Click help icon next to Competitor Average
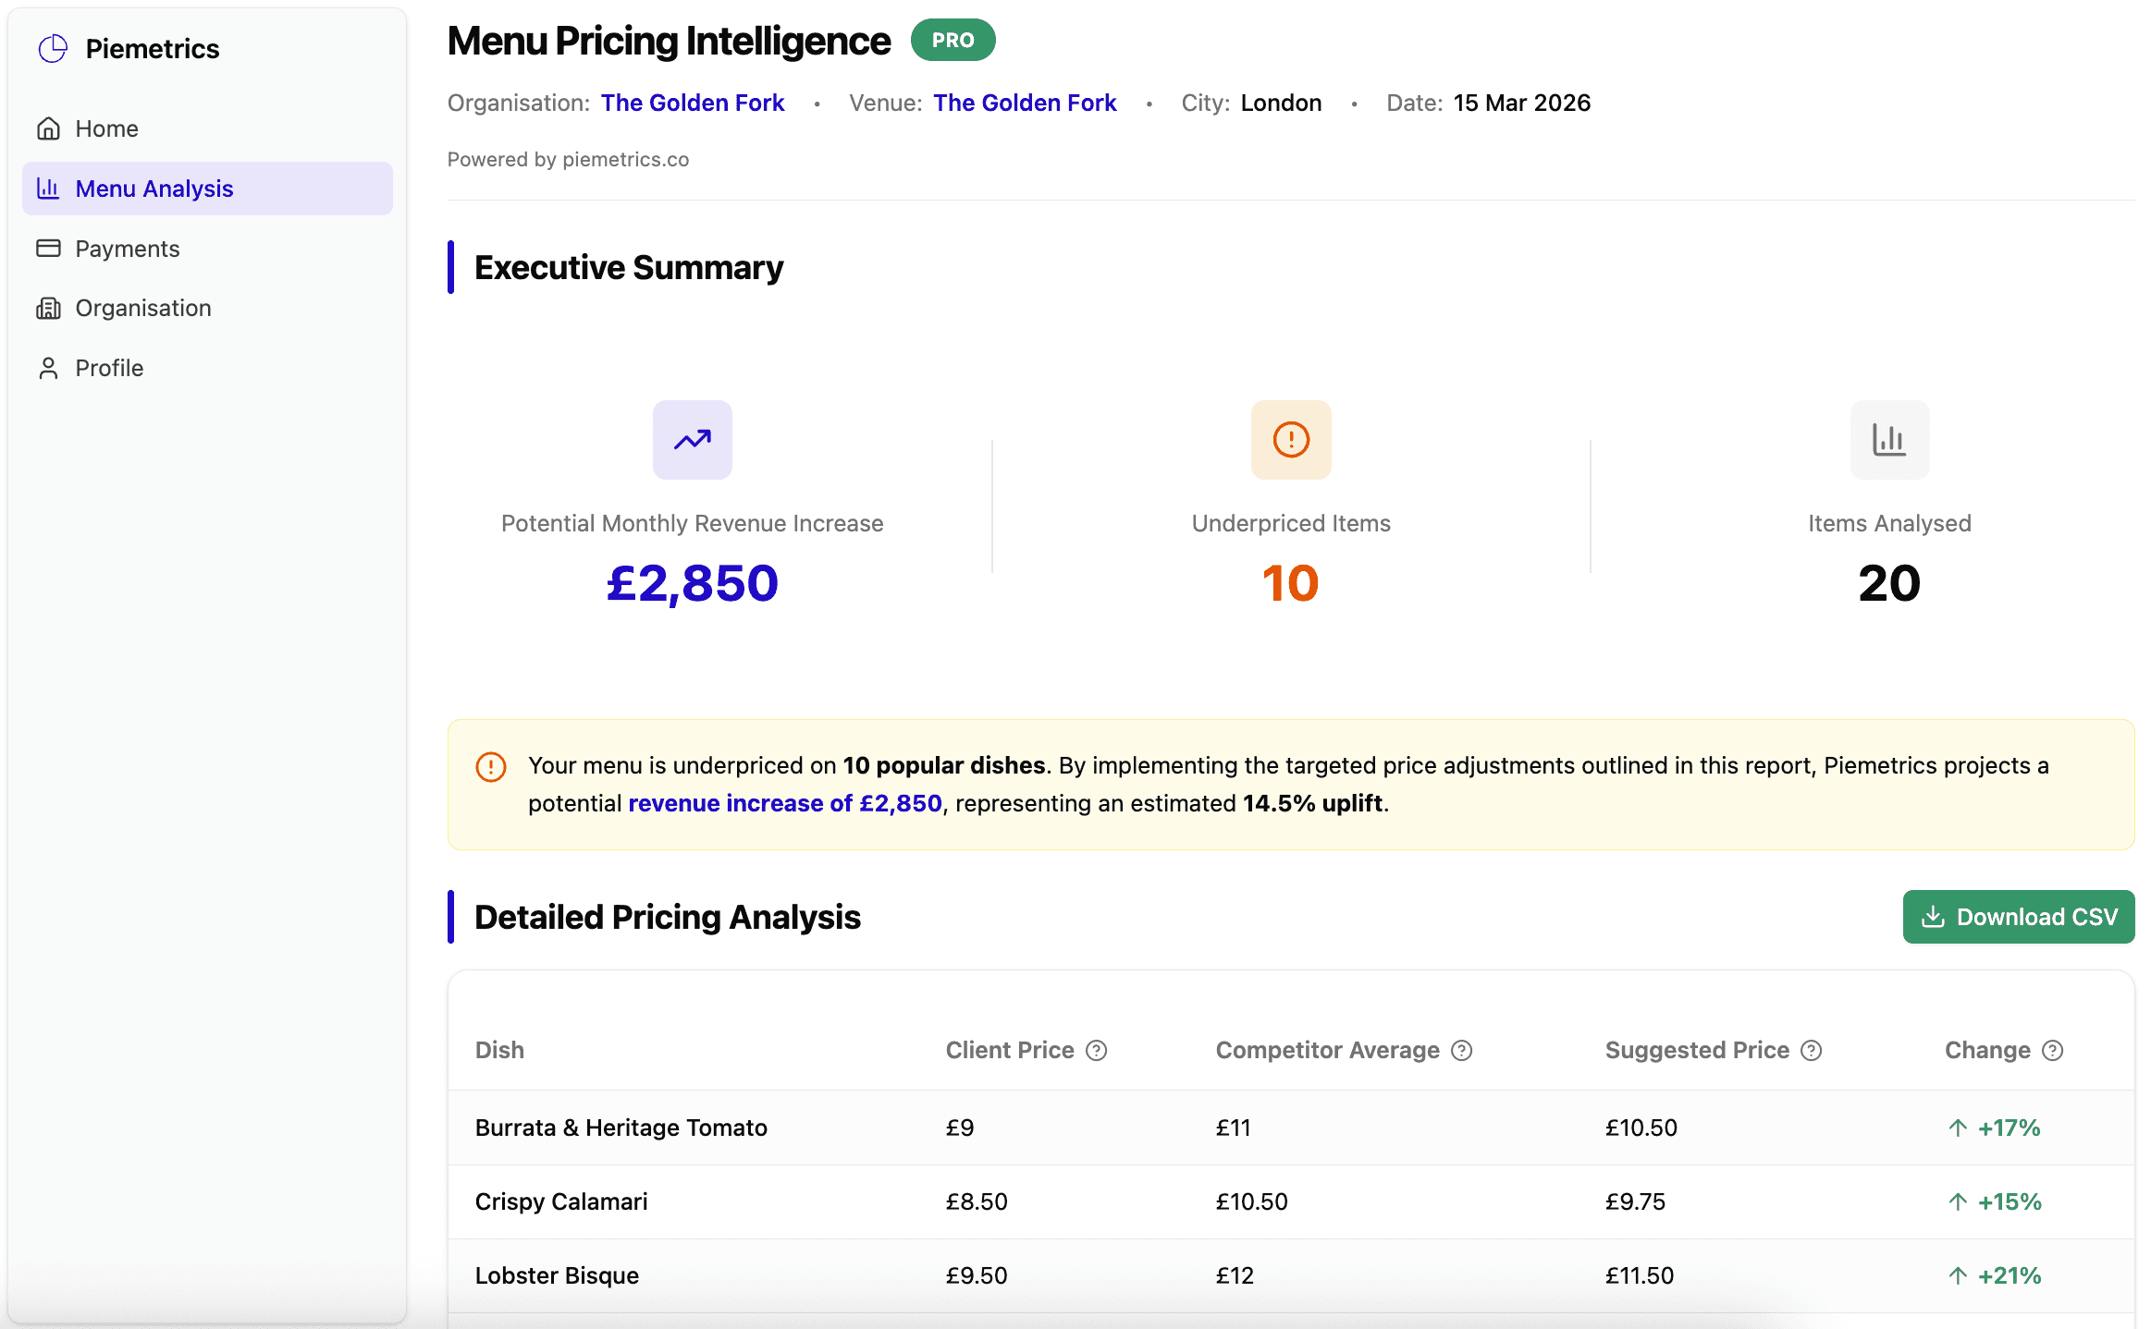 [1461, 1050]
